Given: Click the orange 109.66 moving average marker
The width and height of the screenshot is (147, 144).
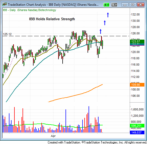Looking at the screenshot, I should coord(137,85).
